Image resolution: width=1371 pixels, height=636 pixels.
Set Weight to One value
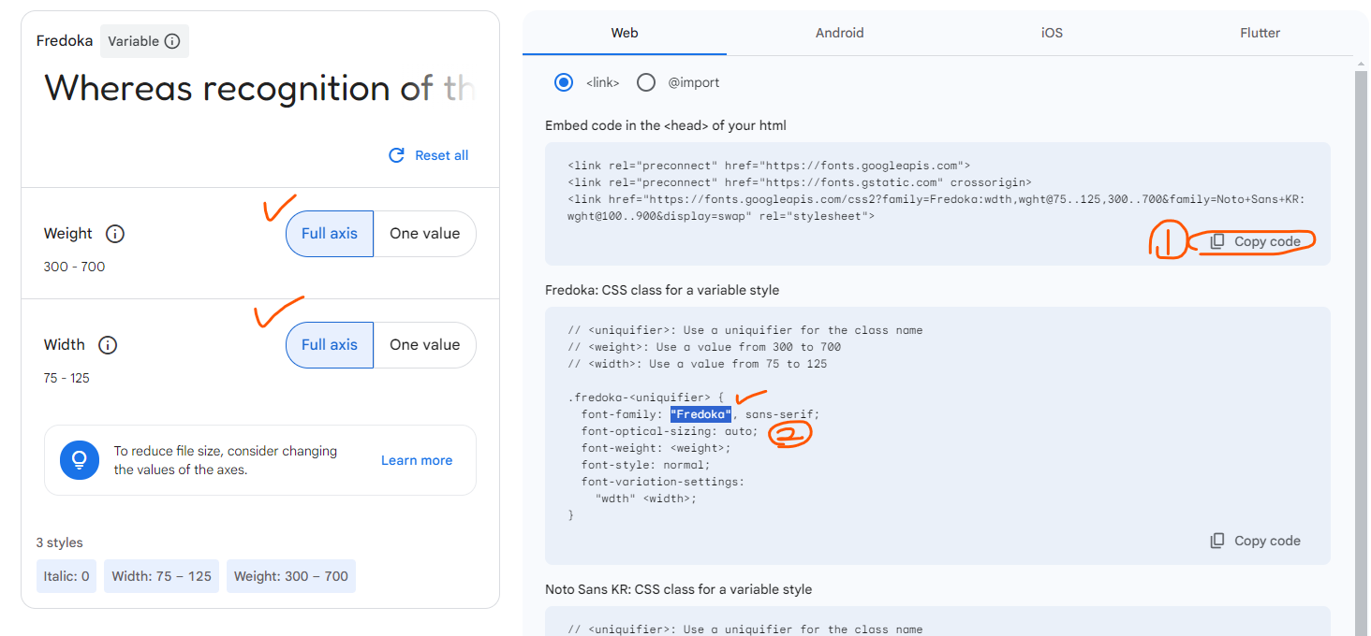coord(425,234)
